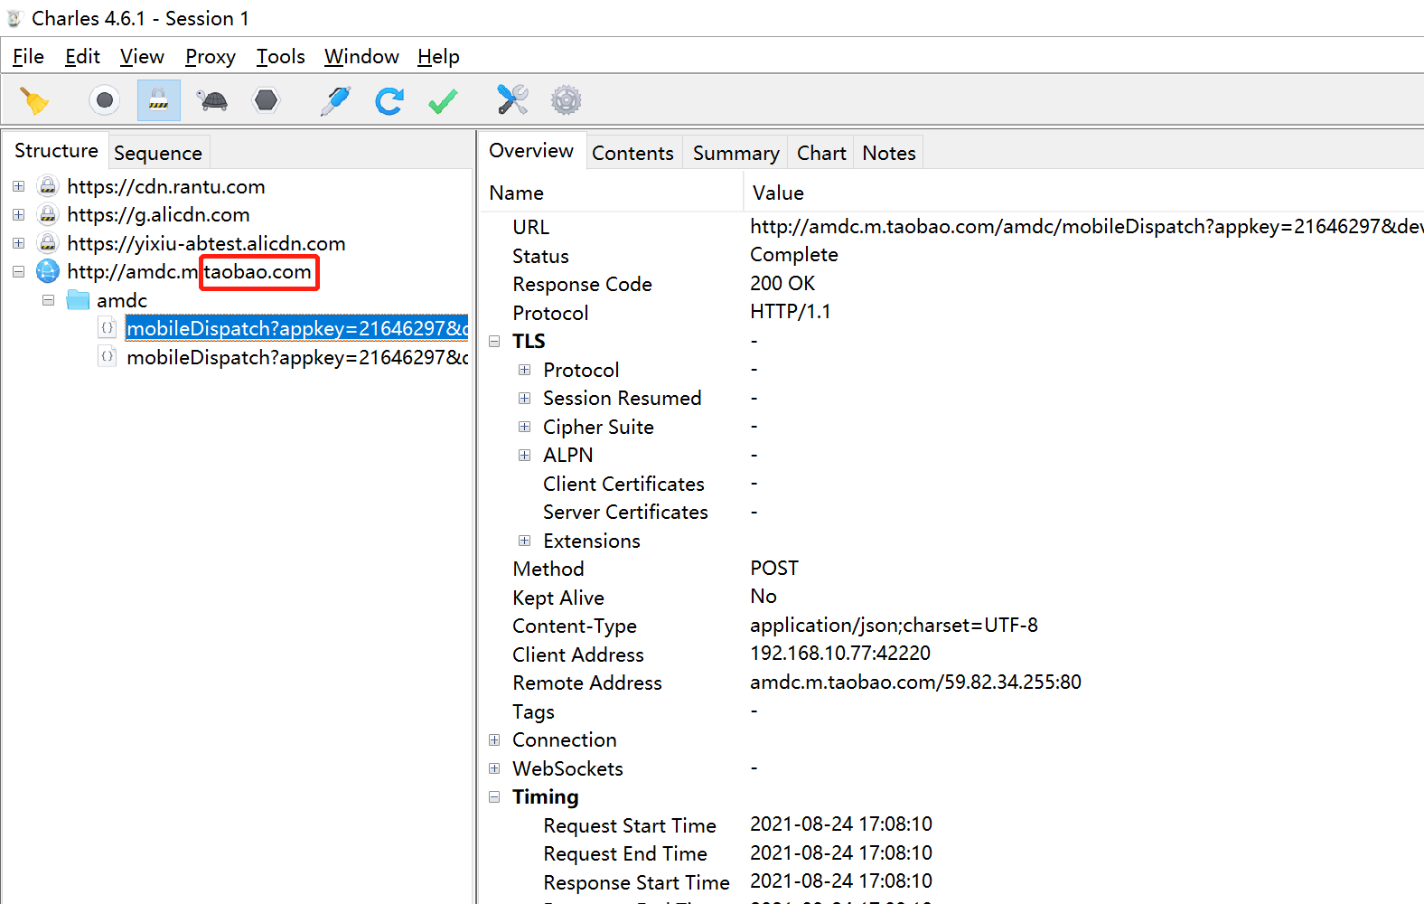Click the JSON icon of the highlighted request
This screenshot has width=1424, height=904.
pyautogui.click(x=108, y=328)
